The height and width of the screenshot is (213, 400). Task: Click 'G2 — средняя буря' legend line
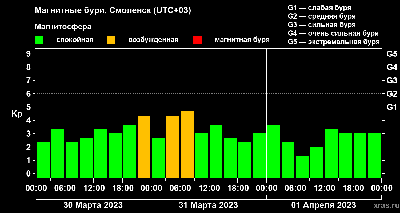coord(322,16)
